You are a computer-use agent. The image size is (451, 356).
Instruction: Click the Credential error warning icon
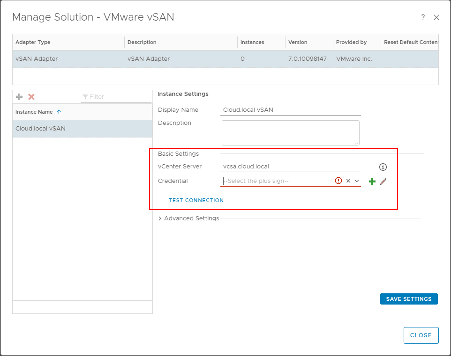point(338,181)
